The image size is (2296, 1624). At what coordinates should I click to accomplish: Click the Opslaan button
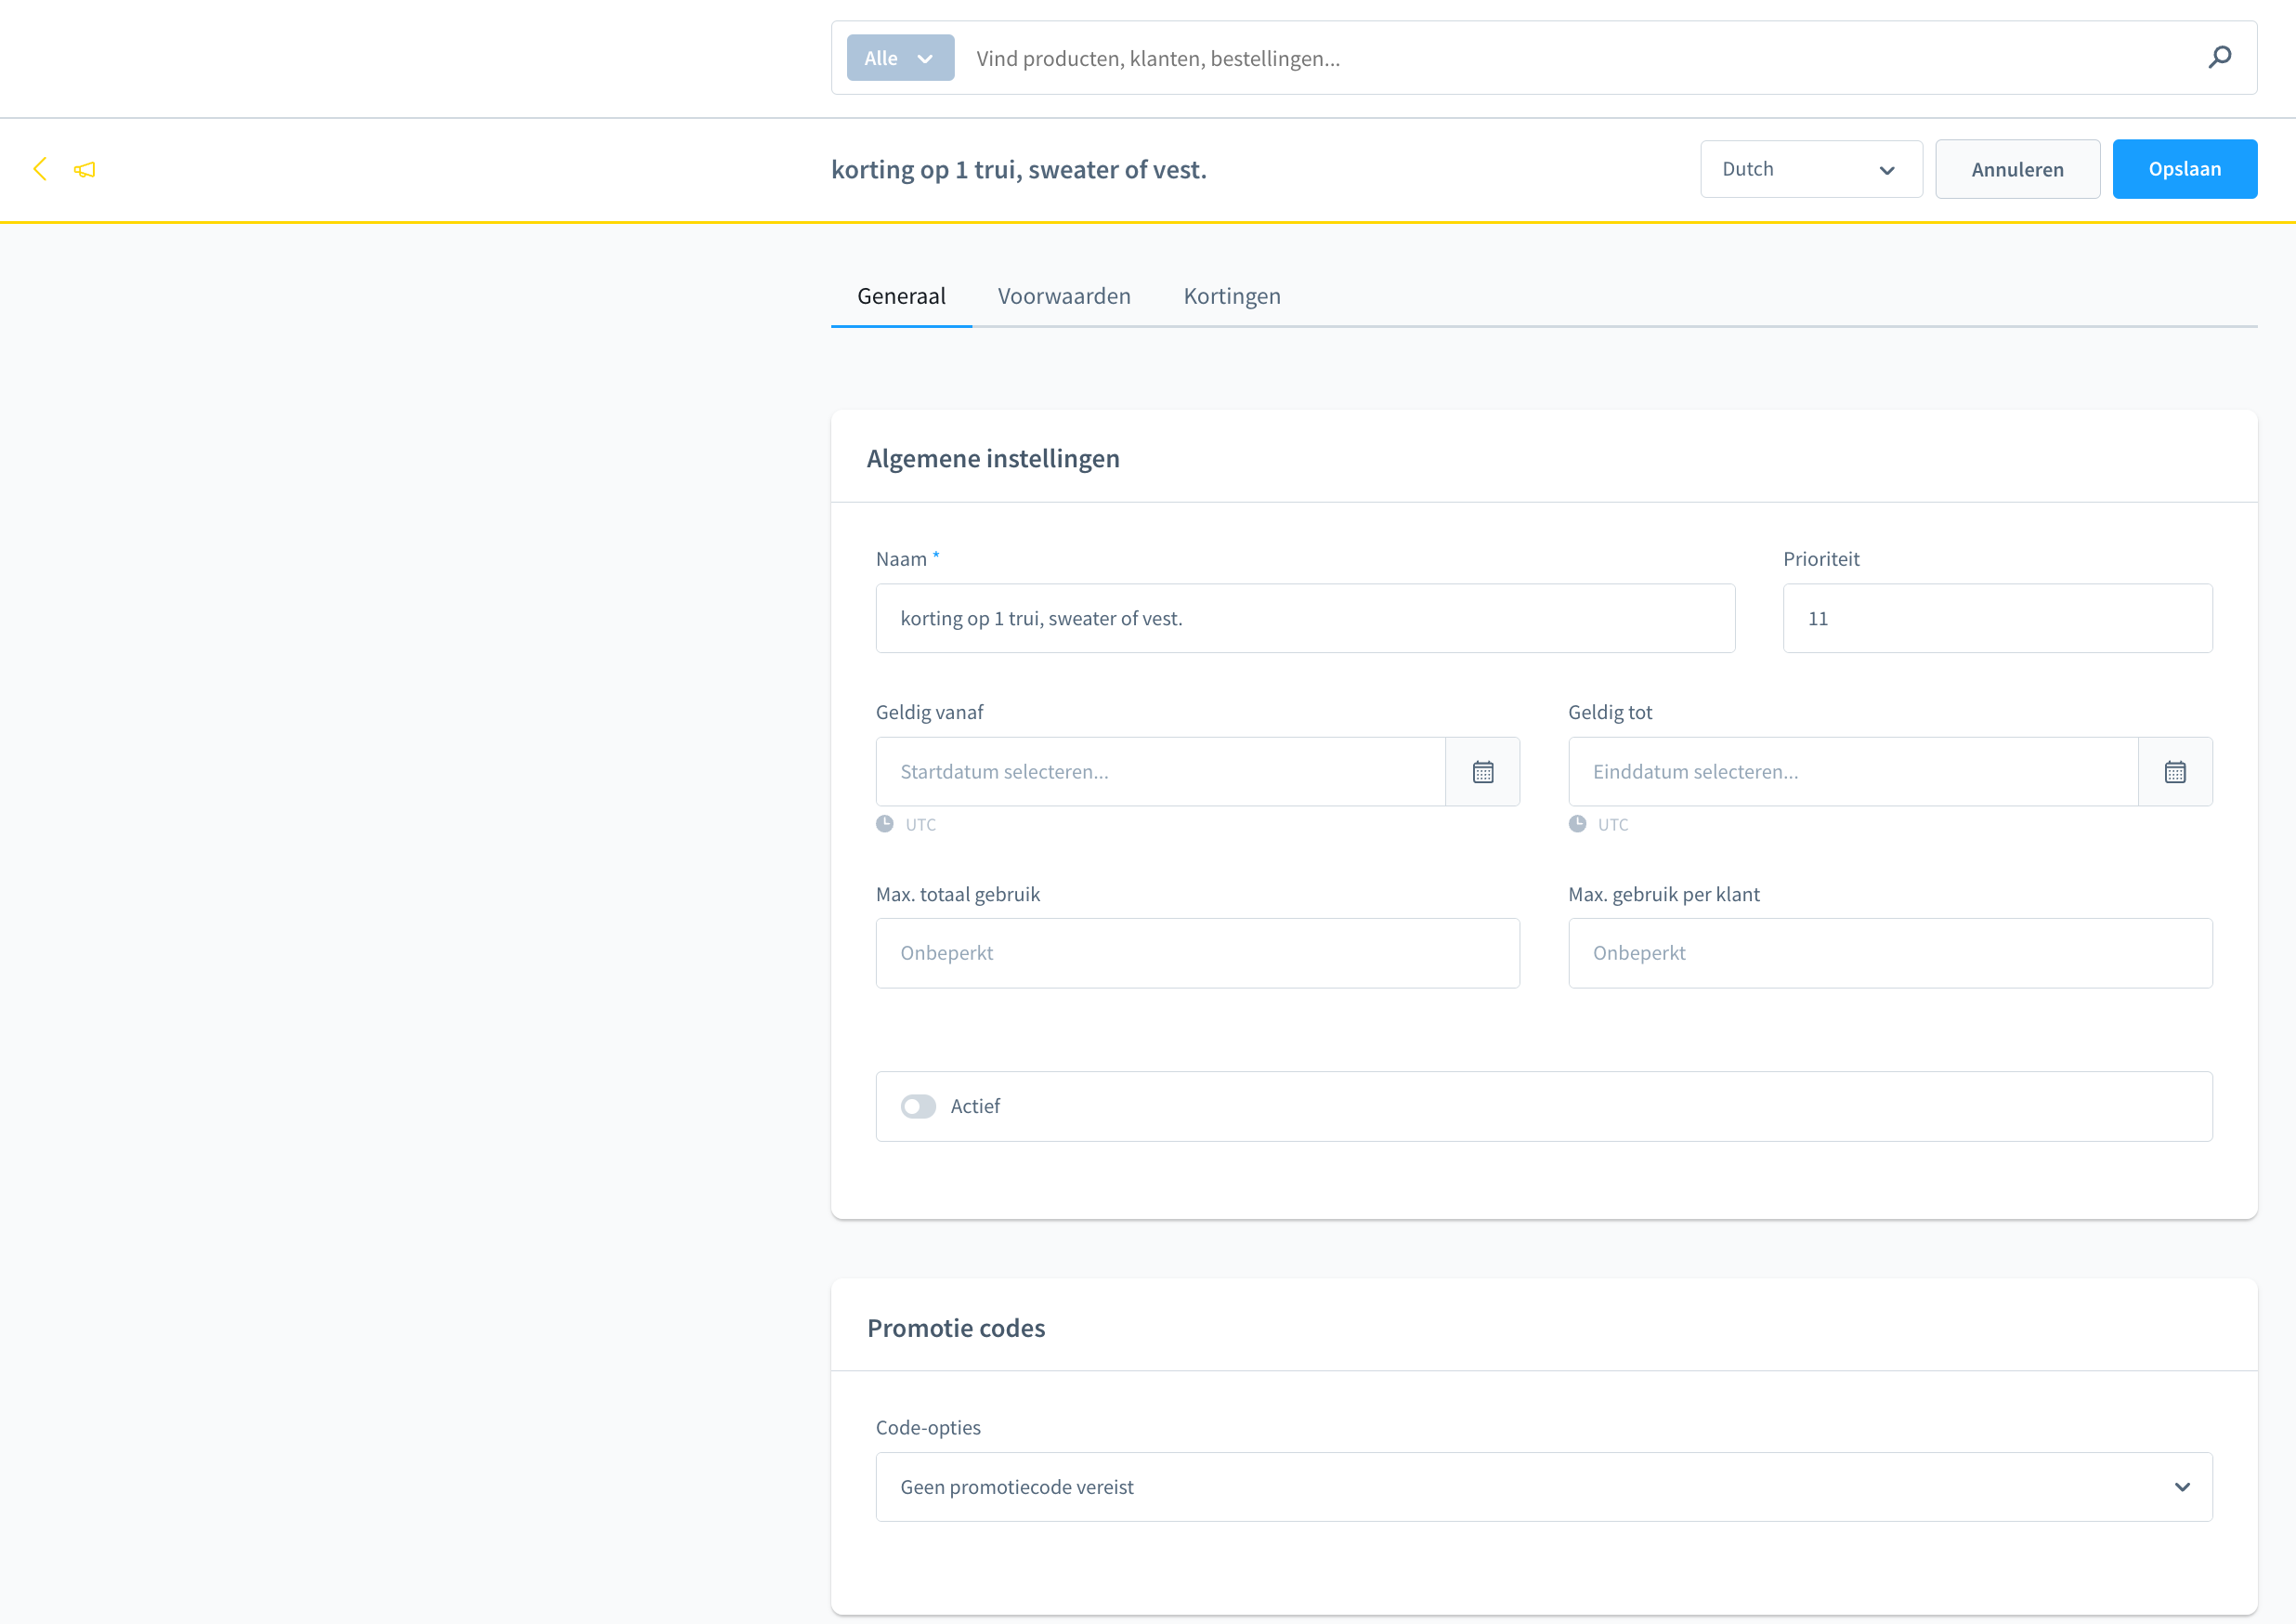coord(2184,169)
